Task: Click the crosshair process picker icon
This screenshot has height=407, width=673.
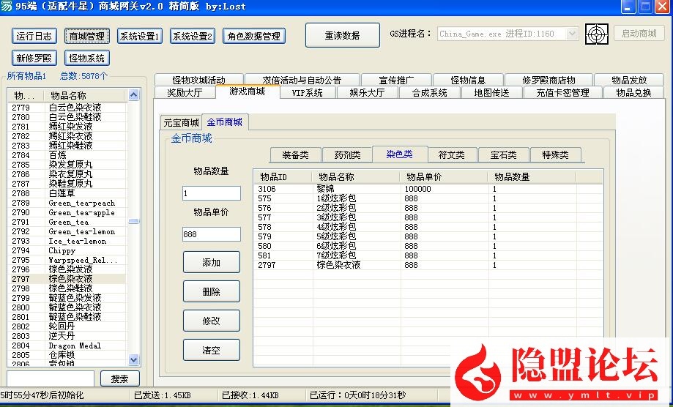Action: (x=598, y=34)
